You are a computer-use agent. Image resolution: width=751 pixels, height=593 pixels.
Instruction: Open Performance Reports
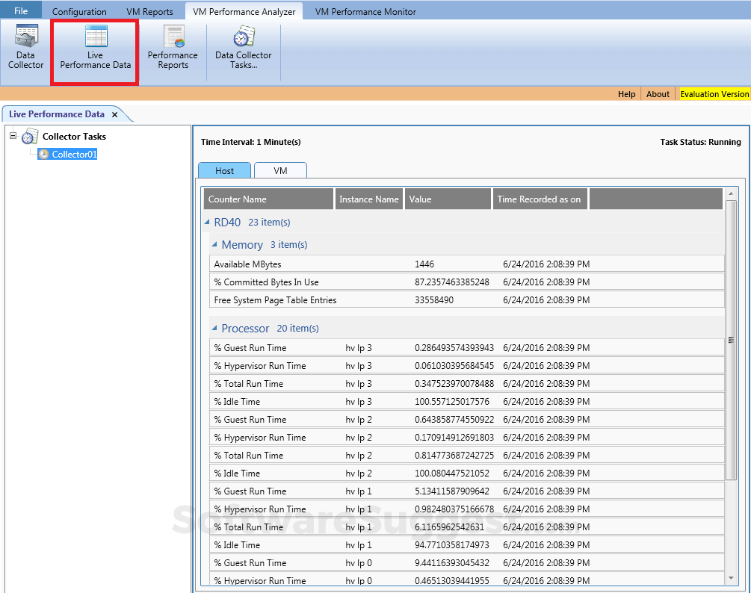click(x=173, y=49)
